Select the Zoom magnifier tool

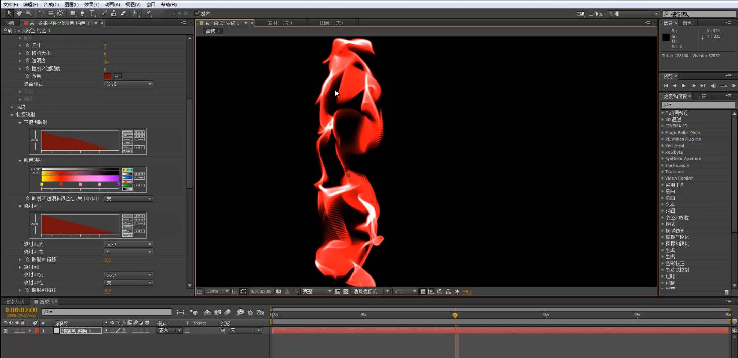click(29, 13)
